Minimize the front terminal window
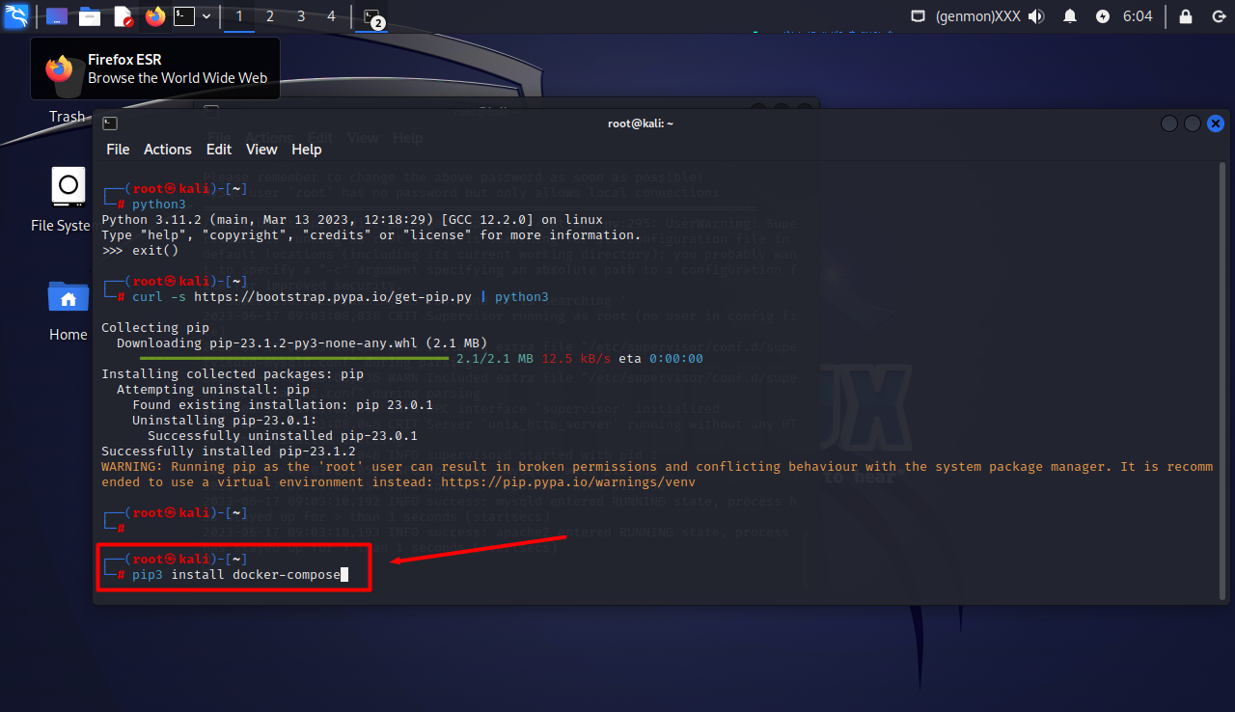Viewport: 1235px width, 712px height. click(1169, 123)
